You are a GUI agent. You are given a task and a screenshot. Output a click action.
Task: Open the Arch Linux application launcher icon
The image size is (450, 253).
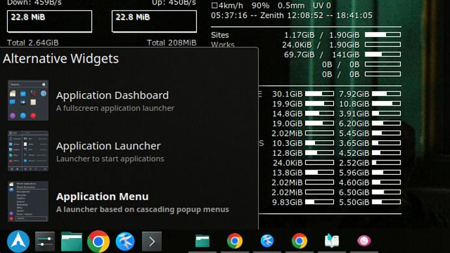point(18,241)
